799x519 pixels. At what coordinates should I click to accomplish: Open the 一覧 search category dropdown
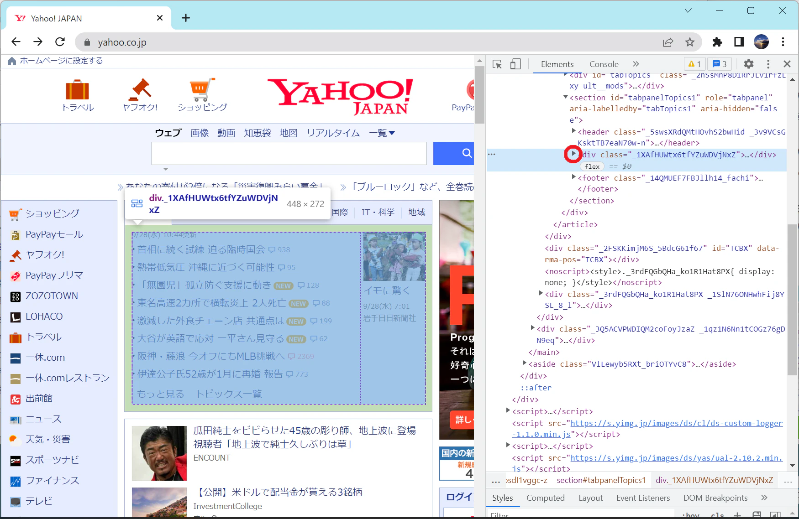pyautogui.click(x=382, y=133)
